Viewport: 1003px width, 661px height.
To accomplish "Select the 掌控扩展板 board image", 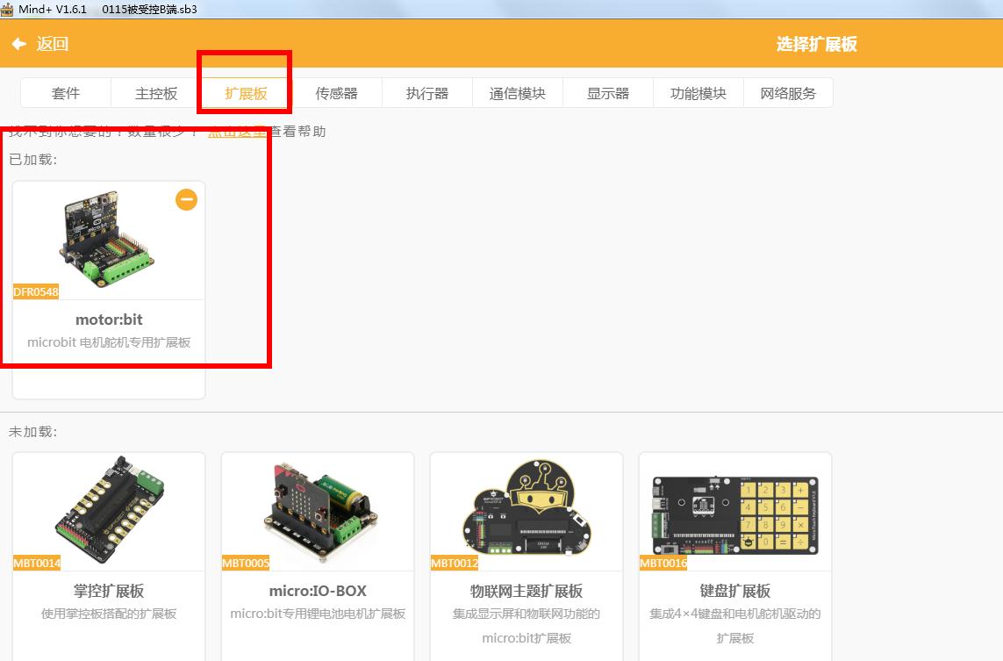I will 109,509.
